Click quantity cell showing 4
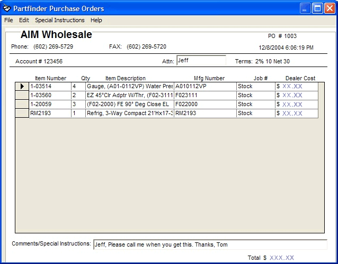This screenshot has height=264, width=338. point(78,87)
